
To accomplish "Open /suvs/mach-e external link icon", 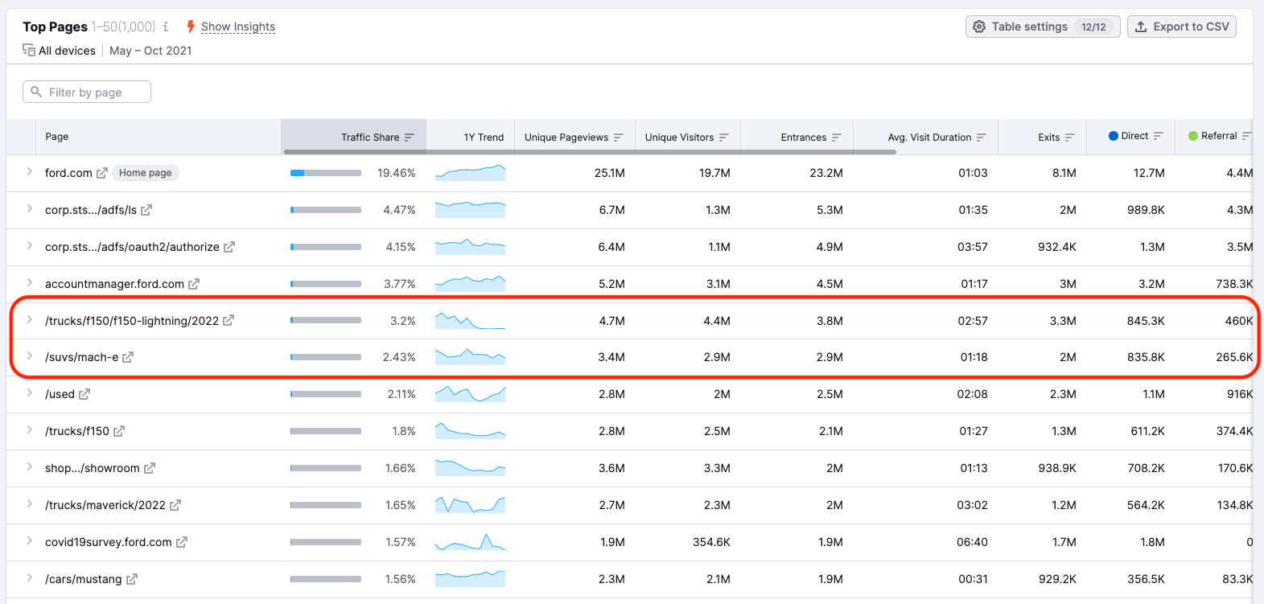I will point(128,357).
